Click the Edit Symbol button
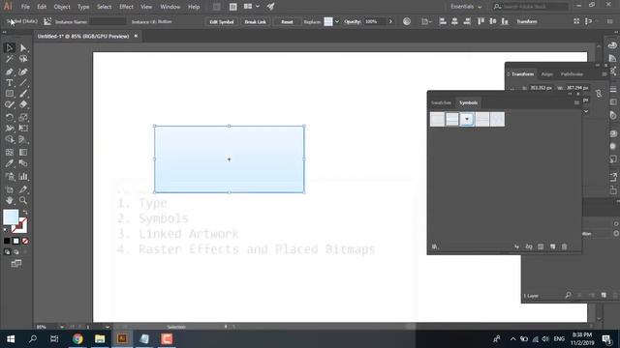 point(222,21)
